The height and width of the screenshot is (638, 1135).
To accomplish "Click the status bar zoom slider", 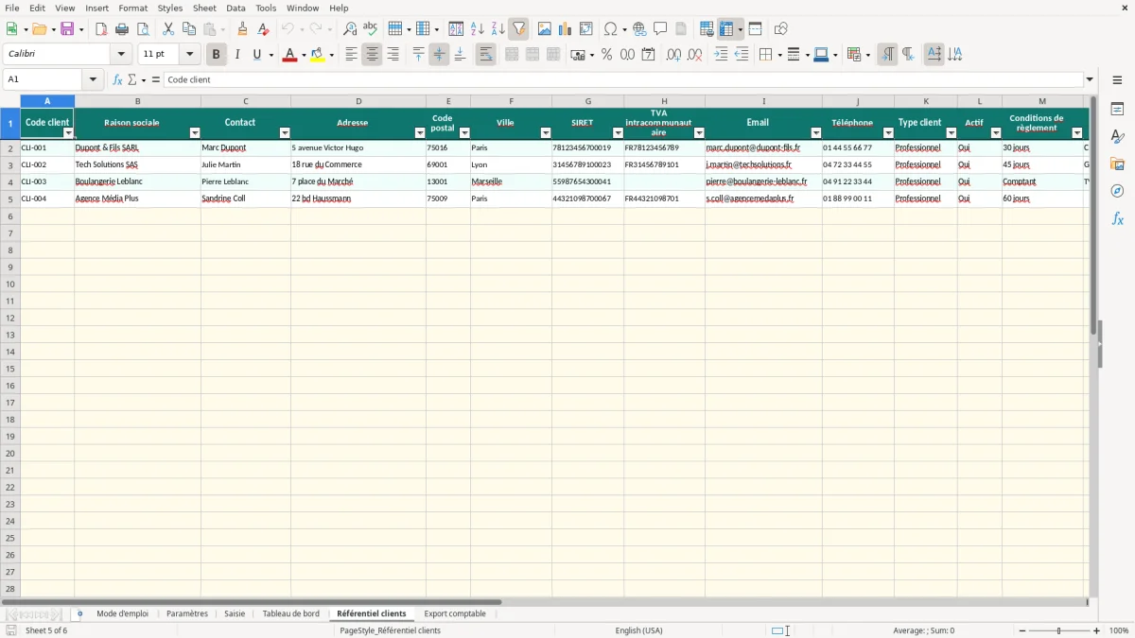I will (x=1058, y=630).
